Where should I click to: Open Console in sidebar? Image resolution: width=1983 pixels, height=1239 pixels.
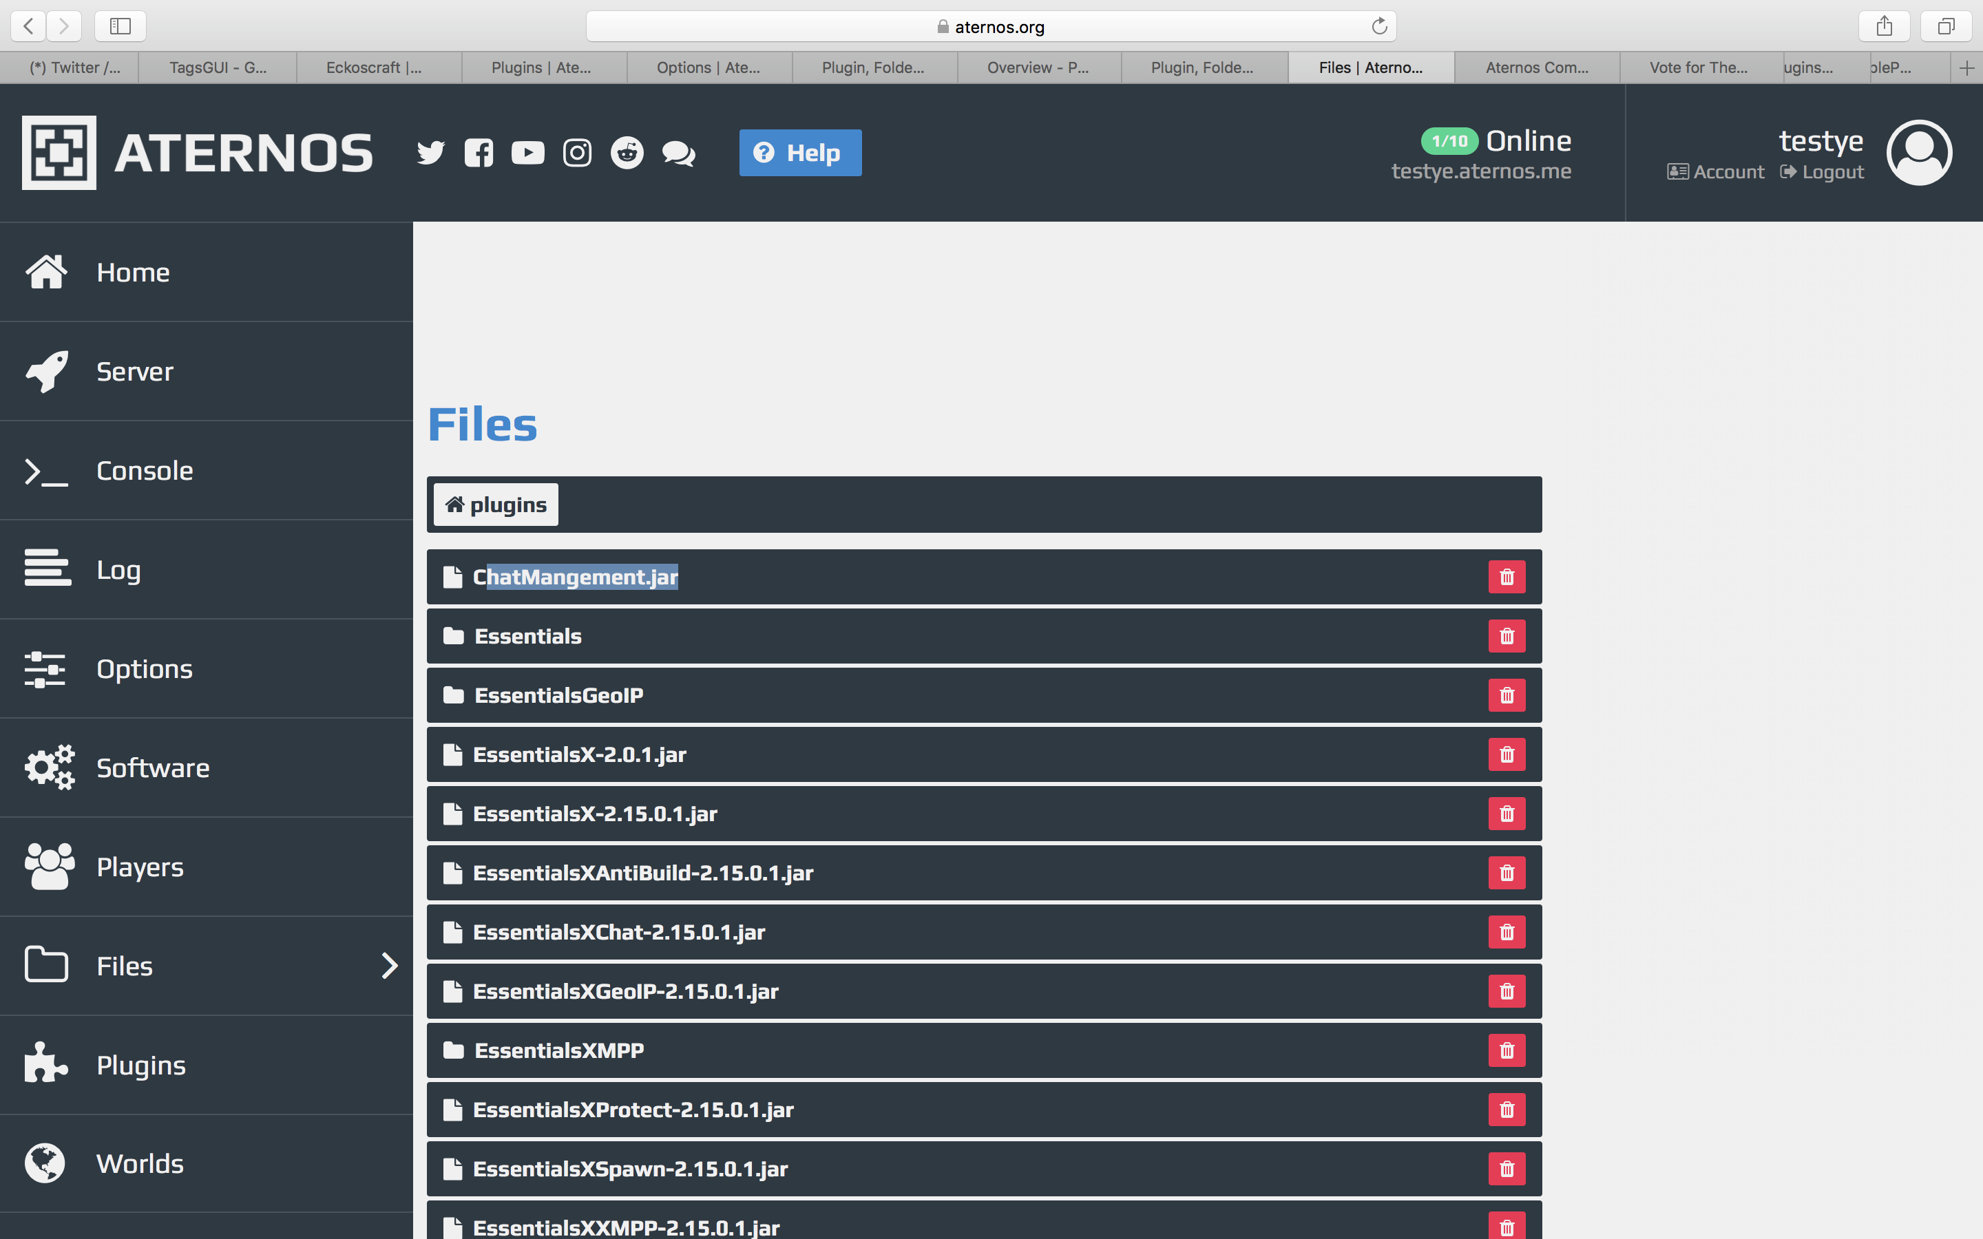[207, 470]
